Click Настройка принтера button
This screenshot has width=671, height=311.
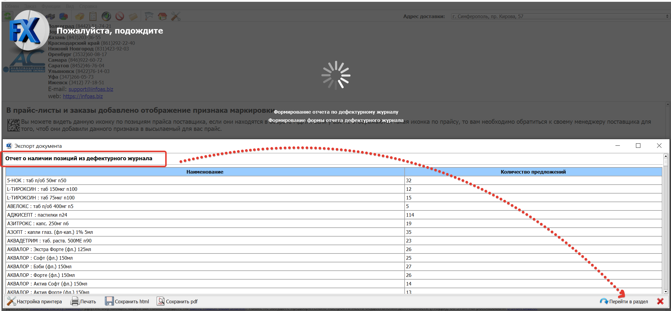point(34,302)
